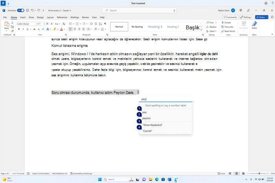Start Dictate in Voice group
Viewport: 275px width, 183px height.
[x=226, y=23]
